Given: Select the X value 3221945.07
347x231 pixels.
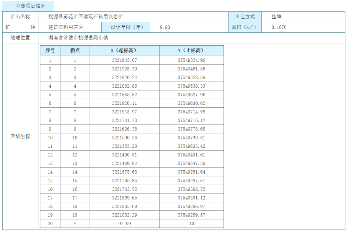Looking at the screenshot, I should click(124, 60).
